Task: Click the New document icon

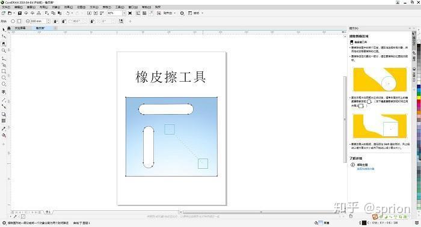Action: (4, 13)
